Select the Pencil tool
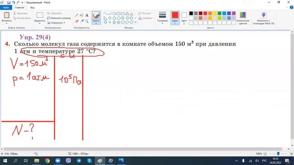 click(x=77, y=15)
